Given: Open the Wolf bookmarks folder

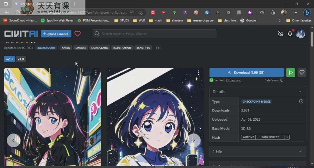Looking at the screenshot, I should [x=139, y=20].
